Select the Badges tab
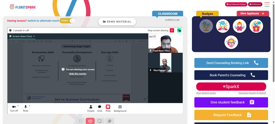 tap(207, 14)
